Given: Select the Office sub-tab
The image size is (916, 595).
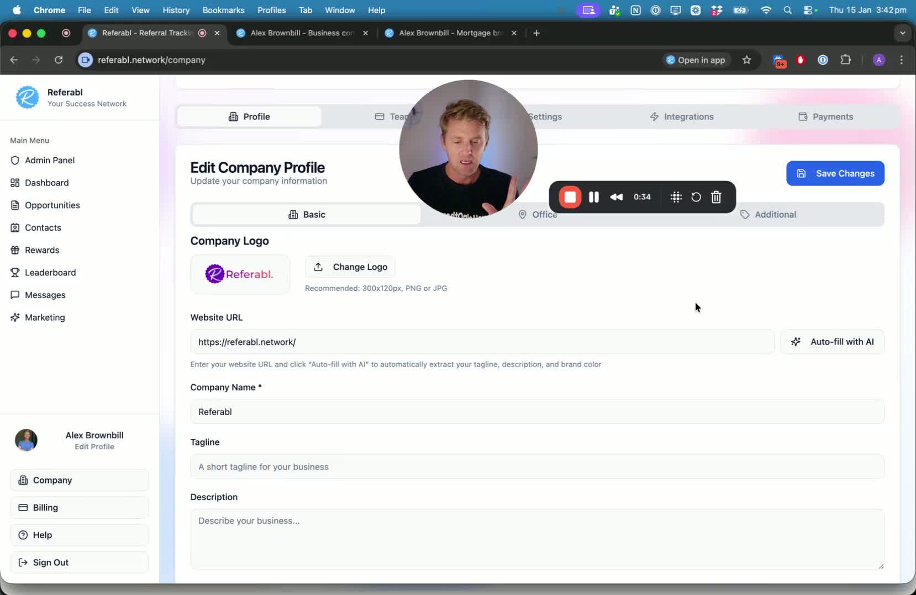Looking at the screenshot, I should tap(538, 215).
